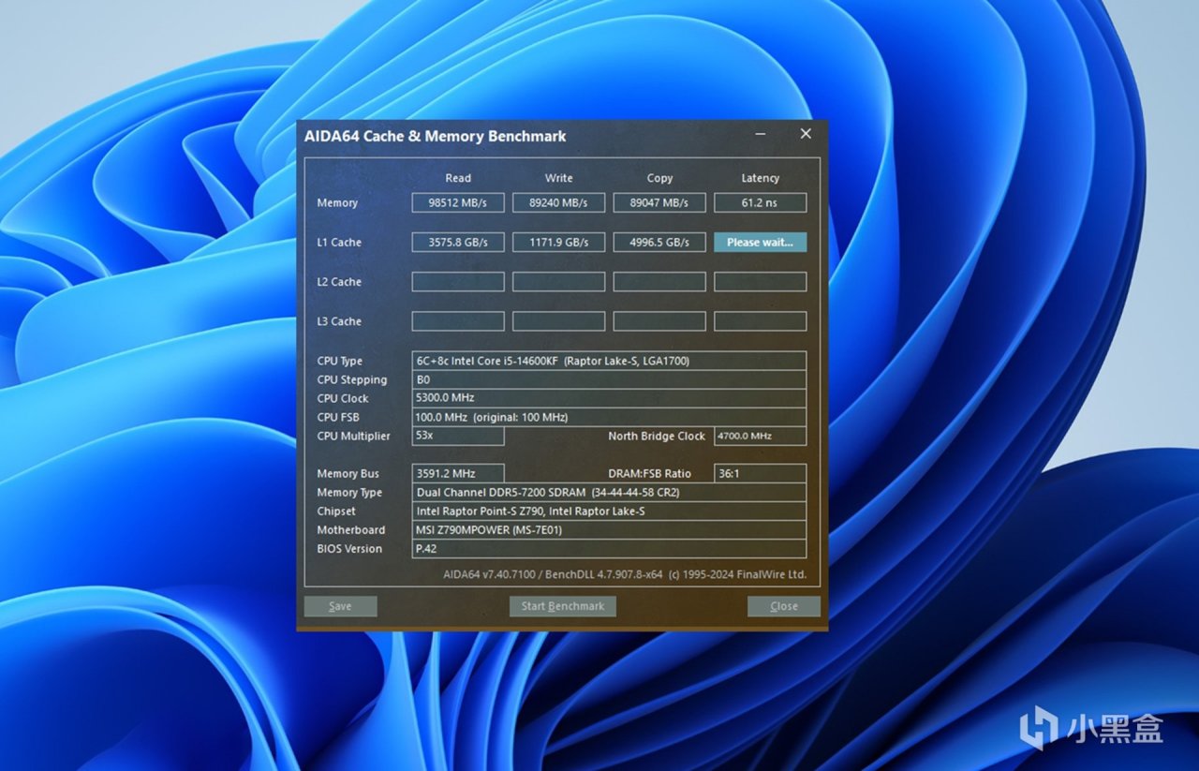Click the AIDA64 v7.40.7100 version line
Viewport: 1199px width, 771px height.
(x=625, y=574)
